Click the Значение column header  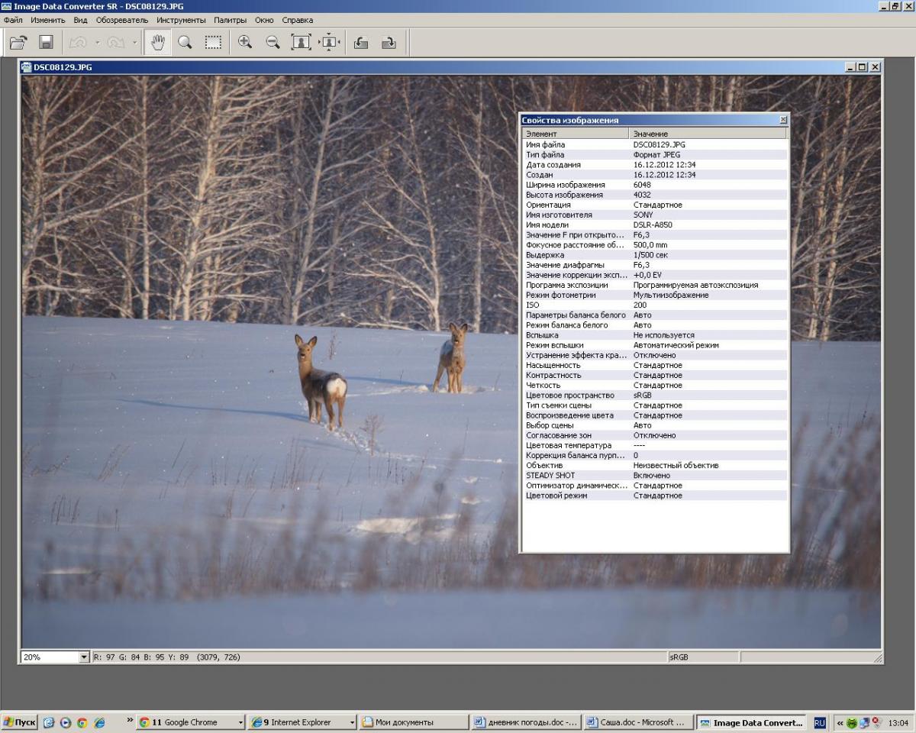[x=650, y=134]
